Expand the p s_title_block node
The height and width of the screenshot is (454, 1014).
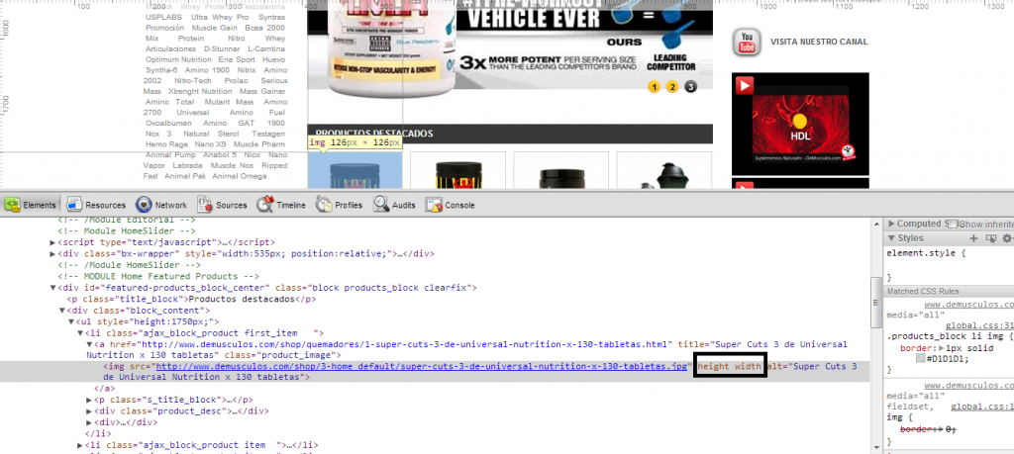[89, 400]
